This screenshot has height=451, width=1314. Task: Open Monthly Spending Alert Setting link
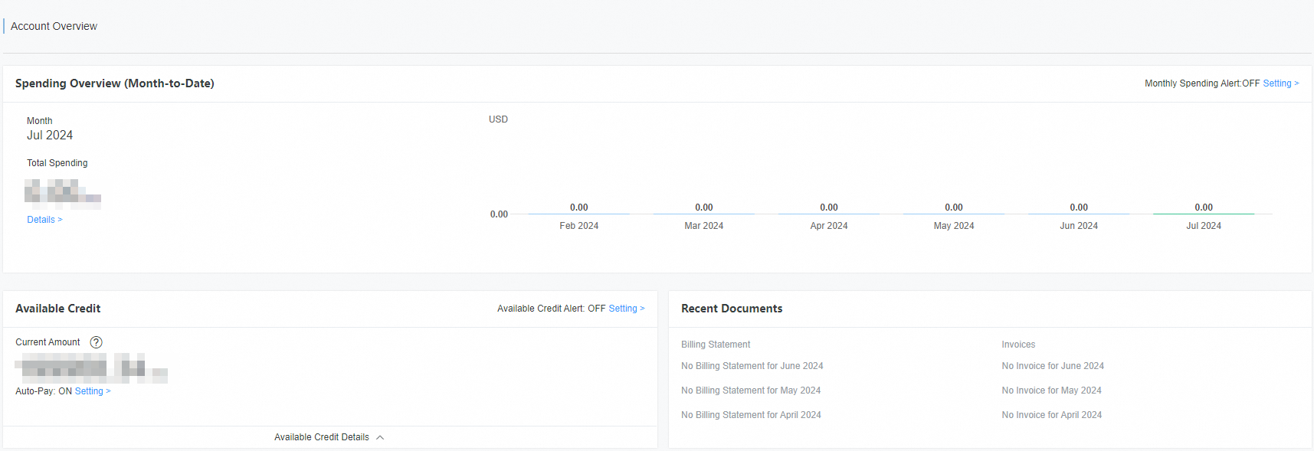(1280, 83)
